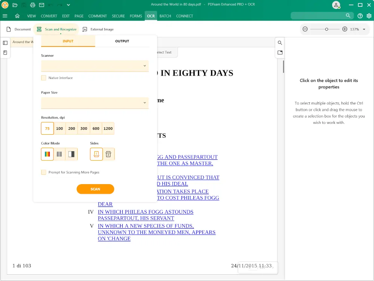Open External Image tool
The image size is (374, 281).
click(x=98, y=29)
